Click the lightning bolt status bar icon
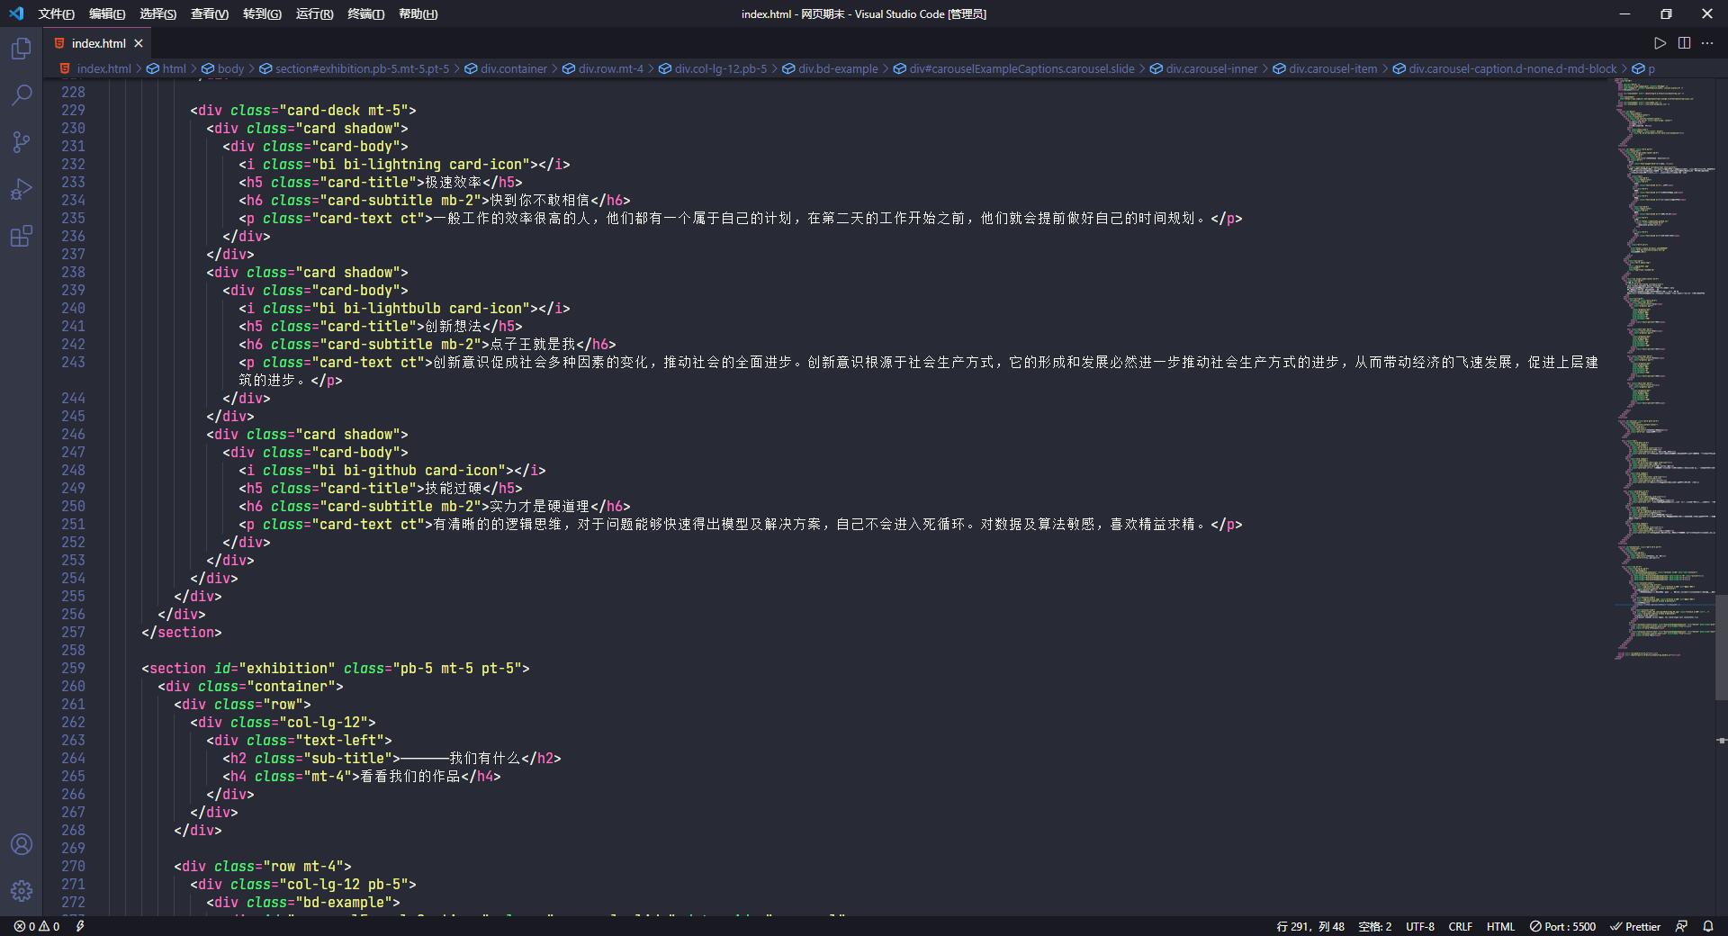This screenshot has height=936, width=1728. point(80,926)
